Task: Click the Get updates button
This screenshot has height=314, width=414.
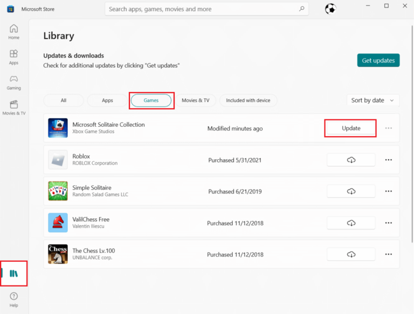Action: click(x=378, y=60)
